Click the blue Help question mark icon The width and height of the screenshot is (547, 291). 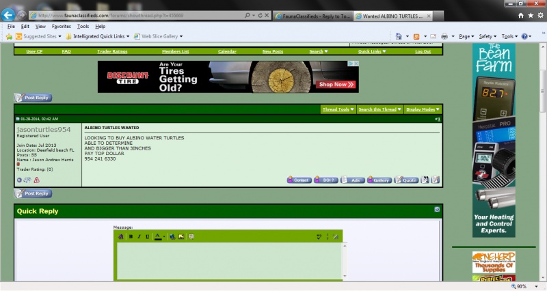[x=524, y=36]
